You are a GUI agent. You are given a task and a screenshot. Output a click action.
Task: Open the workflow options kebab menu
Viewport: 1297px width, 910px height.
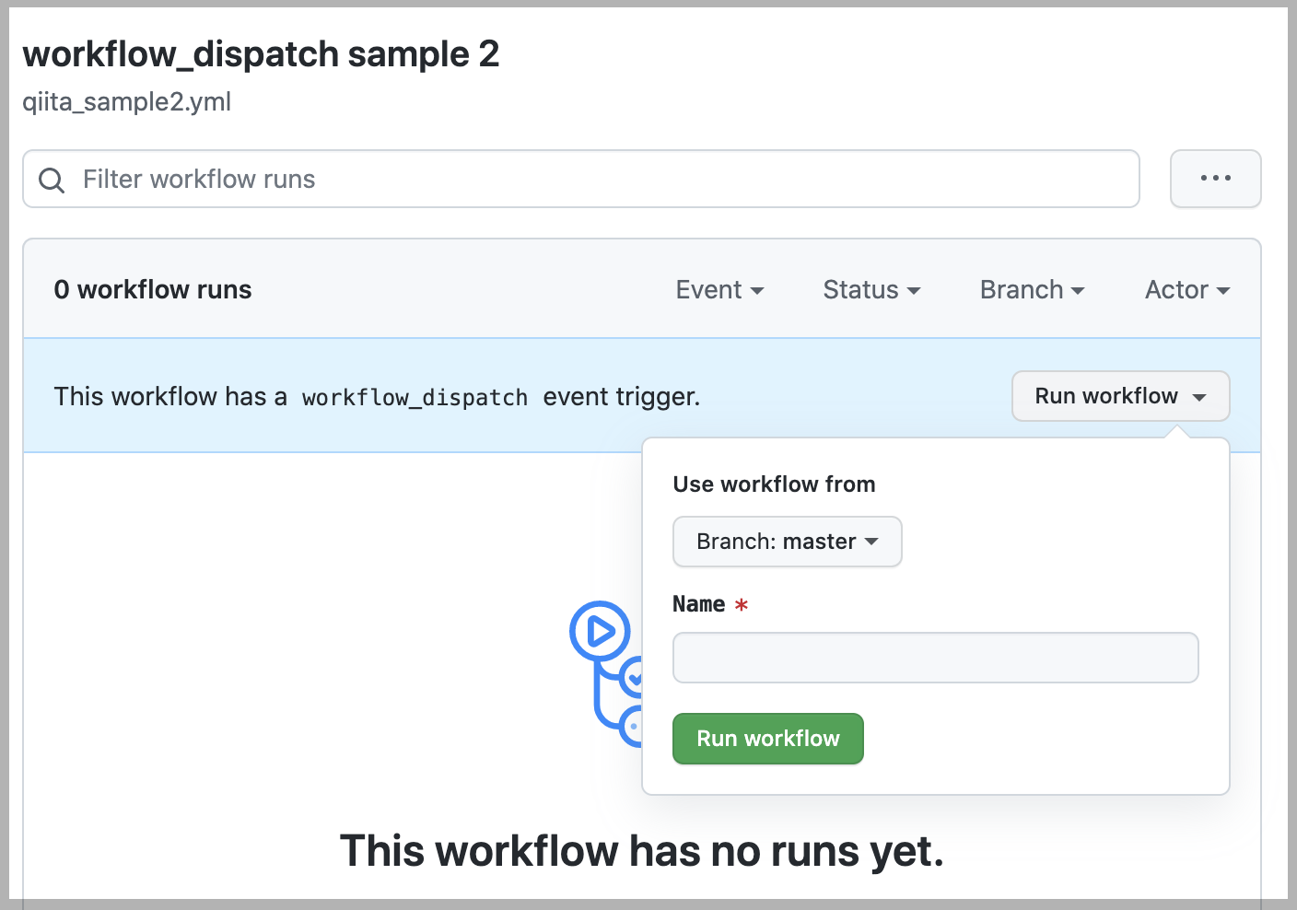point(1215,179)
